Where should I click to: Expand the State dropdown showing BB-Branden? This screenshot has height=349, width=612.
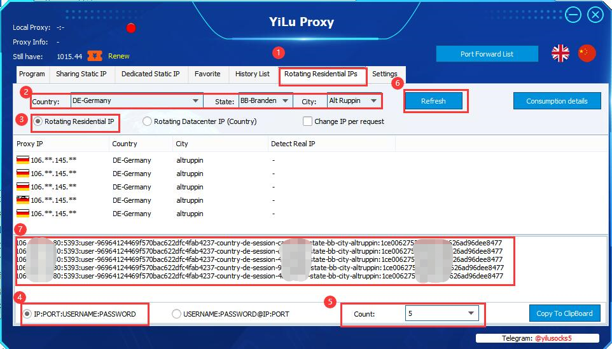click(x=286, y=101)
